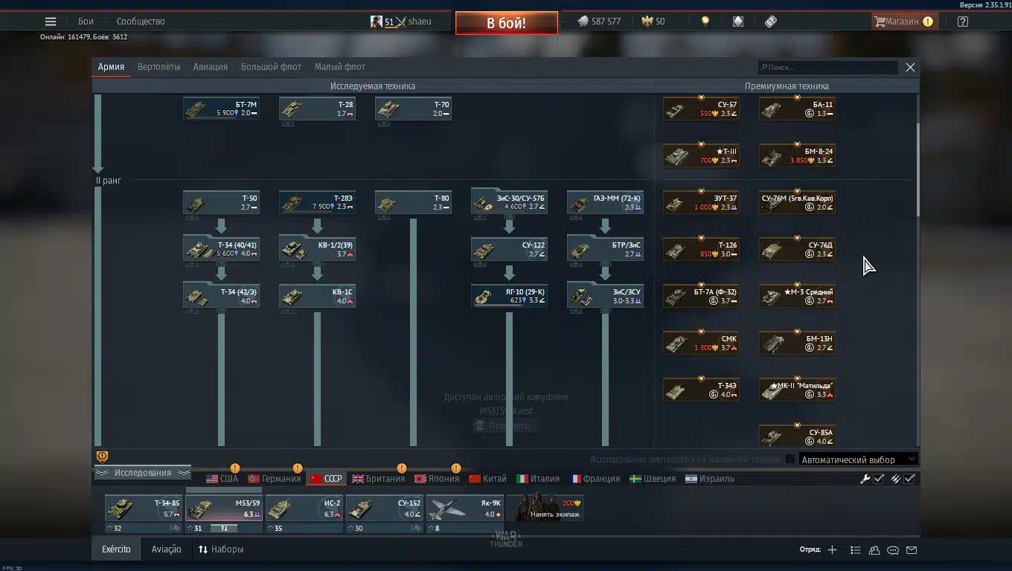Switch to the Армия tab
This screenshot has height=571, width=1012.
[x=111, y=67]
